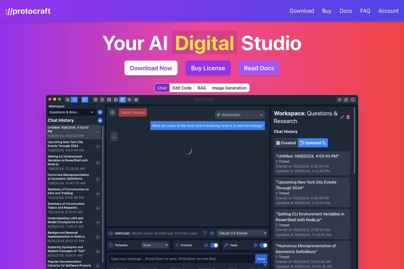
Task: Open Download in top navigation
Action: coord(302,11)
